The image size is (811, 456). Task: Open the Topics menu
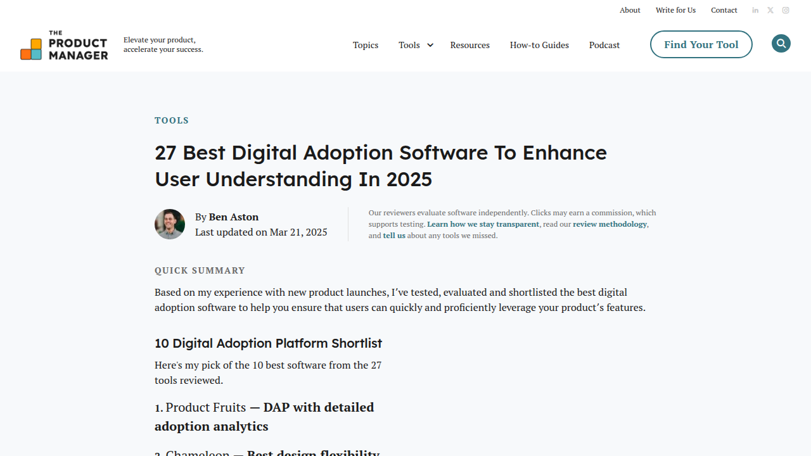[x=366, y=45]
